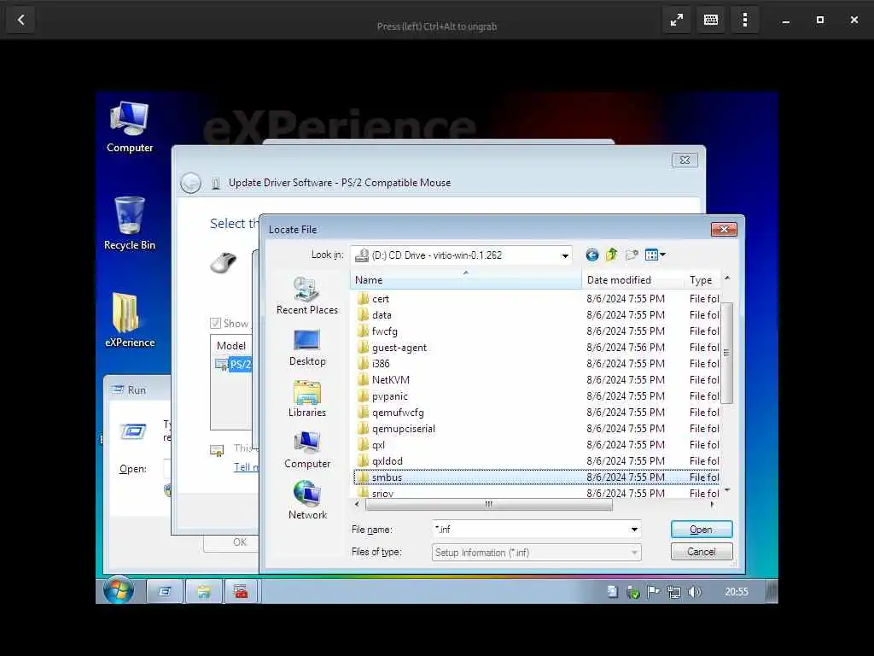This screenshot has width=874, height=656.
Task: Sort by the Name column header
Action: click(465, 279)
